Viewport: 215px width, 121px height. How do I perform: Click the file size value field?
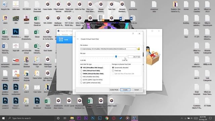(134, 57)
